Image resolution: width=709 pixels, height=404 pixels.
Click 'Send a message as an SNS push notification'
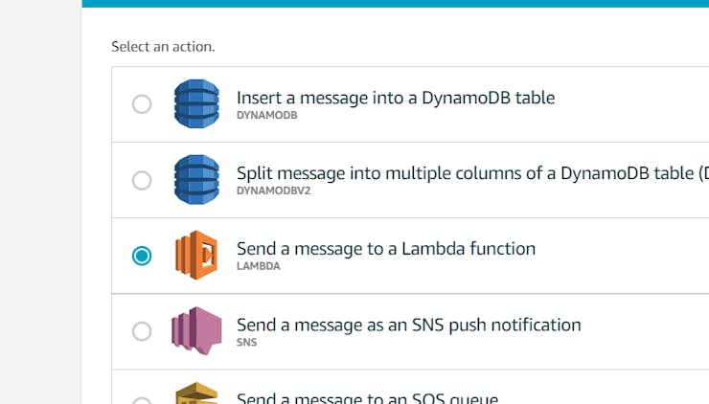point(408,325)
